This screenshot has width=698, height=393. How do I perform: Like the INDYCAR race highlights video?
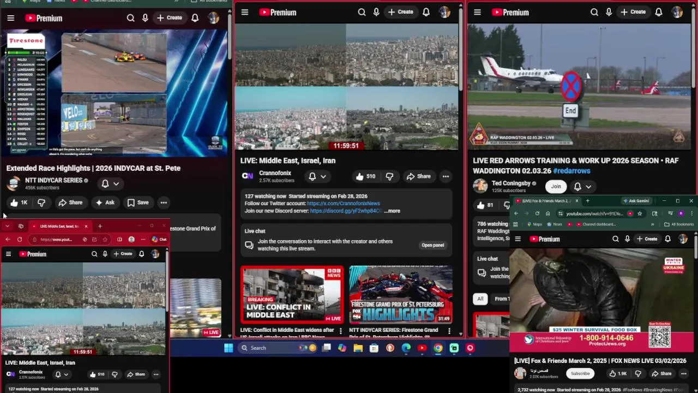point(19,203)
